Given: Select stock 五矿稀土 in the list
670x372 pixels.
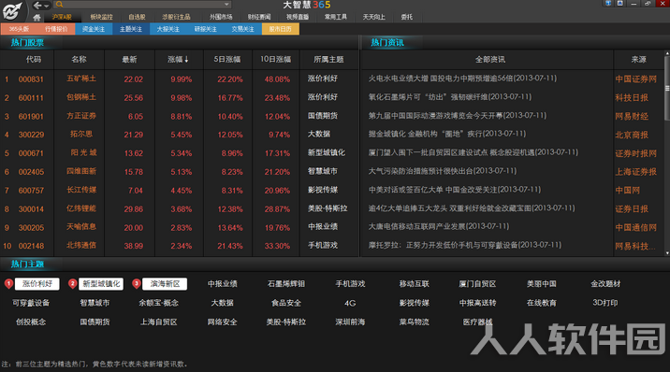Looking at the screenshot, I should 81,79.
